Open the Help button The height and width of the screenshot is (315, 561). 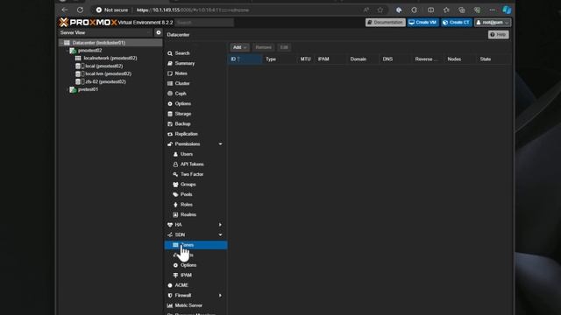click(x=499, y=35)
